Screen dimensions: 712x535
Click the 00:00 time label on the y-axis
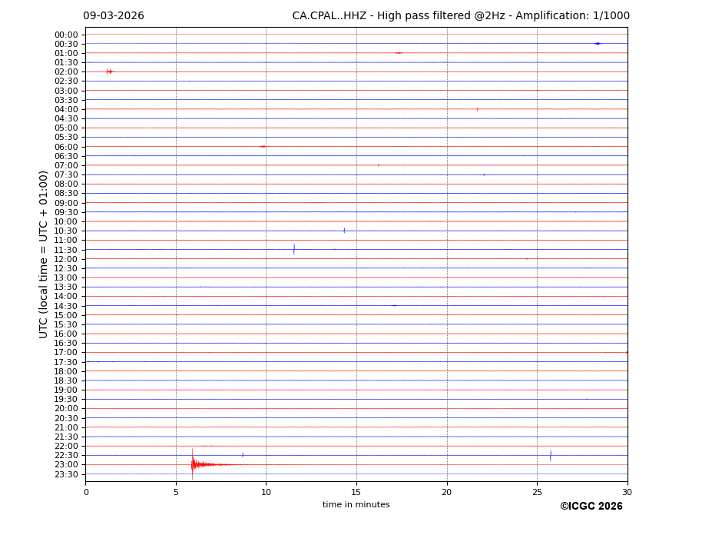pos(66,35)
